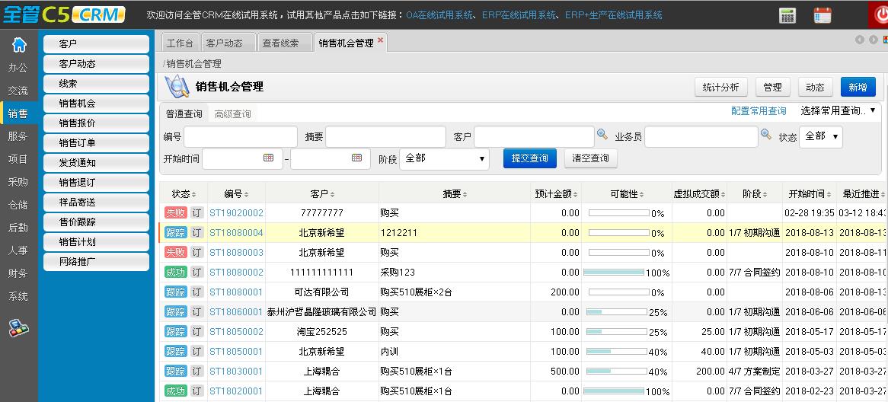Open 配置常用查询 link

click(x=759, y=111)
